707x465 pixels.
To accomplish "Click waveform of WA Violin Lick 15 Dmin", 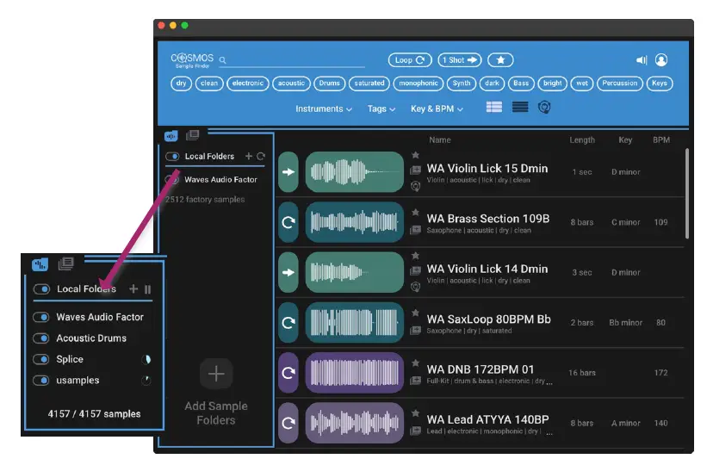I will pos(355,172).
